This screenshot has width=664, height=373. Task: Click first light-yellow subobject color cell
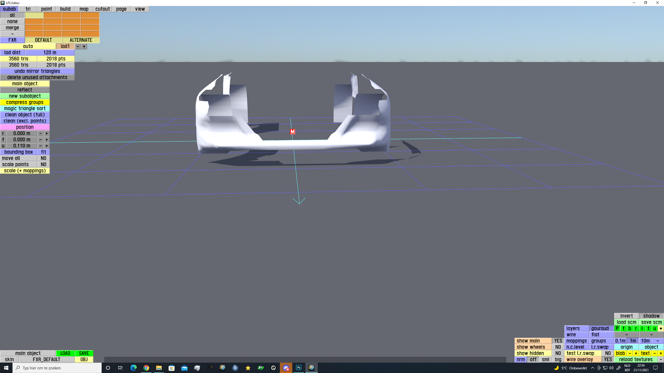tap(34, 15)
